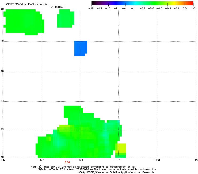Select the date label 20160626
The image size is (198, 174).
tap(58, 7)
